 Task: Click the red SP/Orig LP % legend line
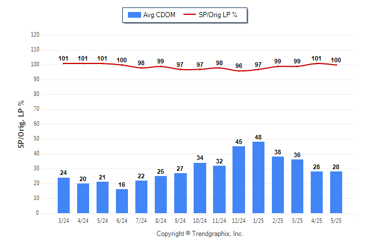[x=190, y=15]
